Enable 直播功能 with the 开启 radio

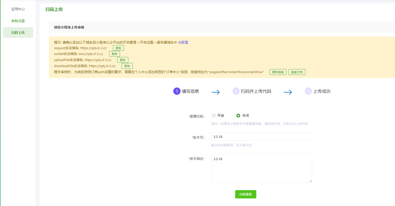pyautogui.click(x=214, y=115)
